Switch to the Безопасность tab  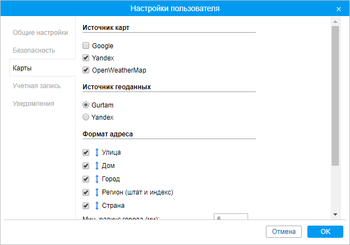click(x=34, y=50)
